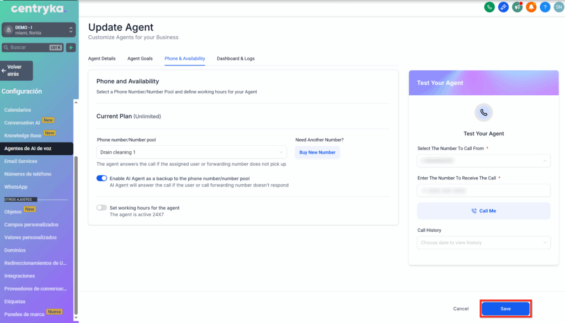Viewport: 565px width, 323px height.
Task: Click the green phone dialer icon
Action: (x=489, y=7)
